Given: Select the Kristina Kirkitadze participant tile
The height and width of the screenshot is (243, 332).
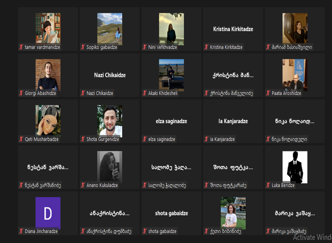Looking at the screenshot, I should click(233, 30).
